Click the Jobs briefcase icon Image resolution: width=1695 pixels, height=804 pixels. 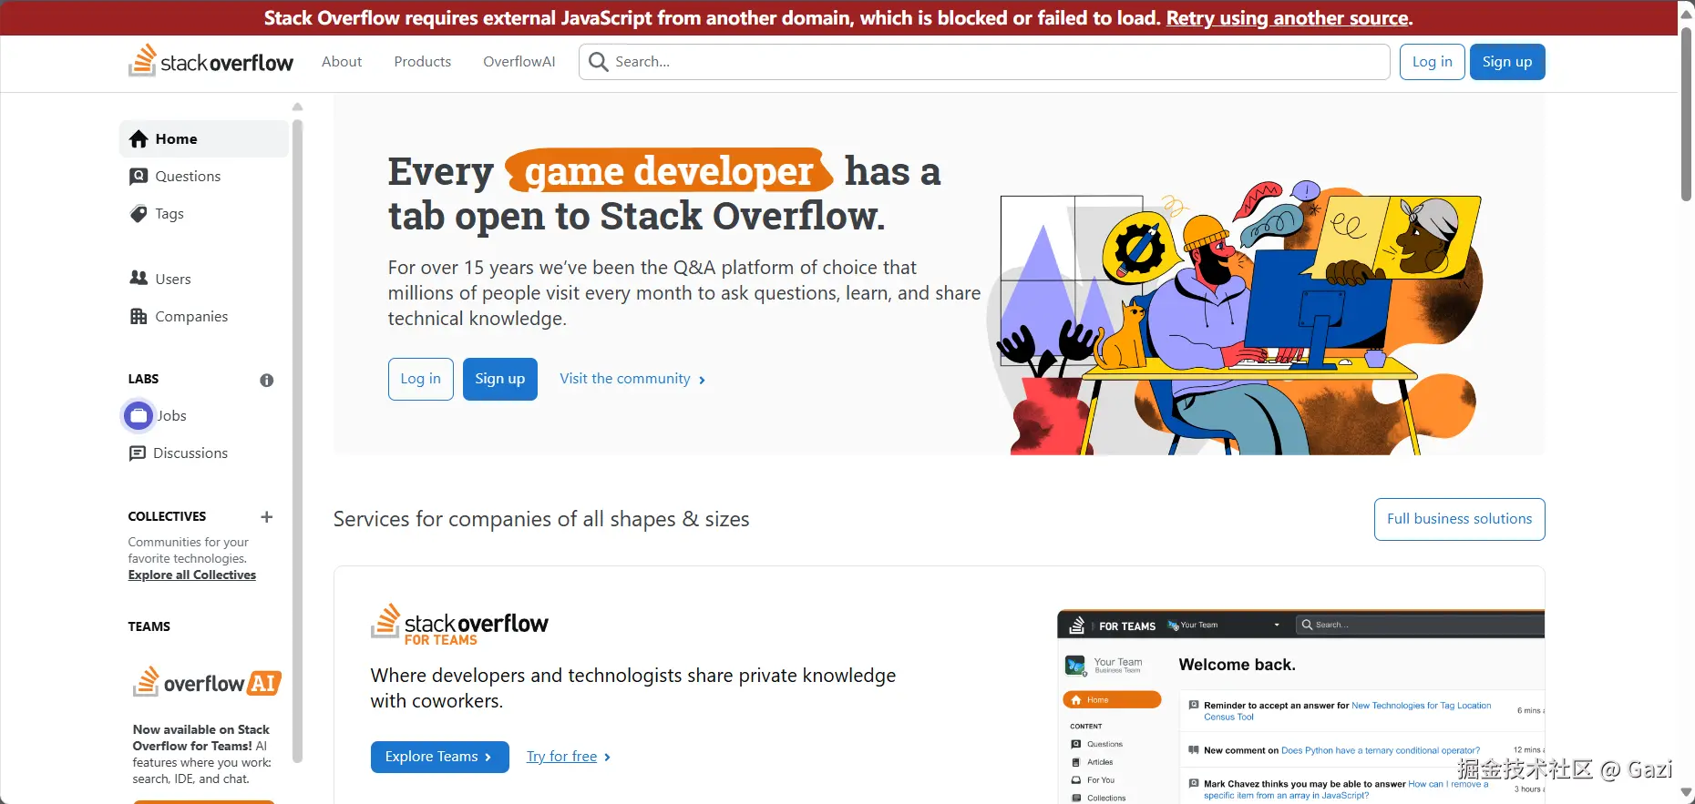click(139, 416)
